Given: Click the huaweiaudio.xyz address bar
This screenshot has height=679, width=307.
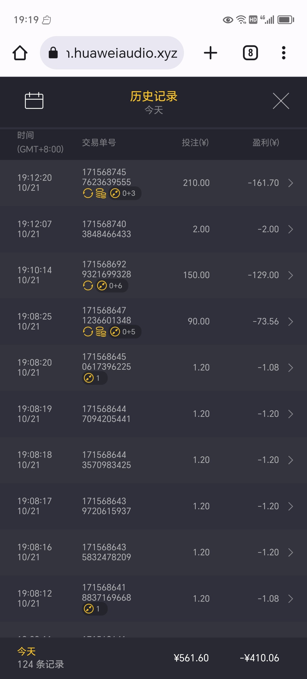Looking at the screenshot, I should point(122,53).
